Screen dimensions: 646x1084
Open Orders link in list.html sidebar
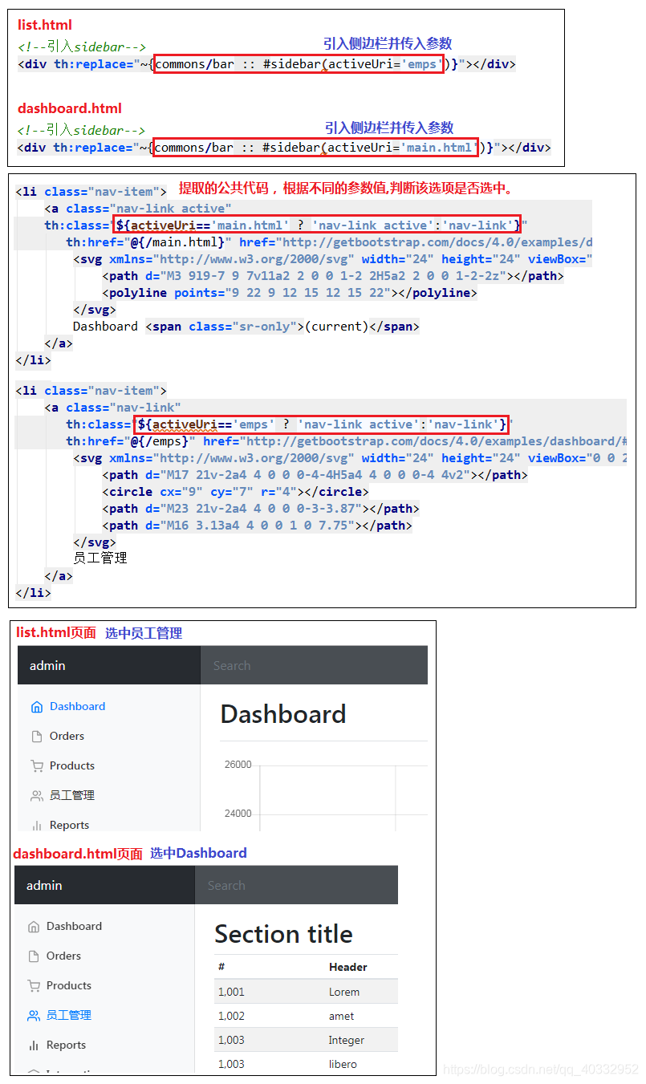point(67,737)
